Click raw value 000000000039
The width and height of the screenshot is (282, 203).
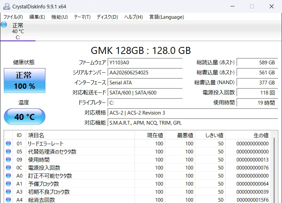(x=253, y=192)
